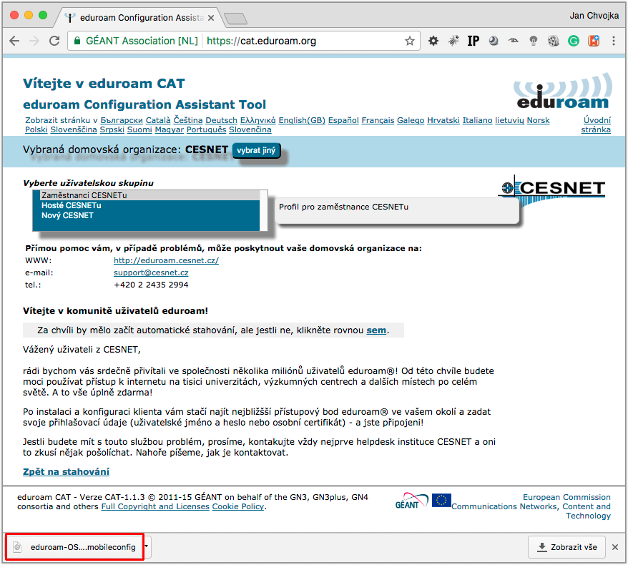Switch page language to Français

coord(378,121)
